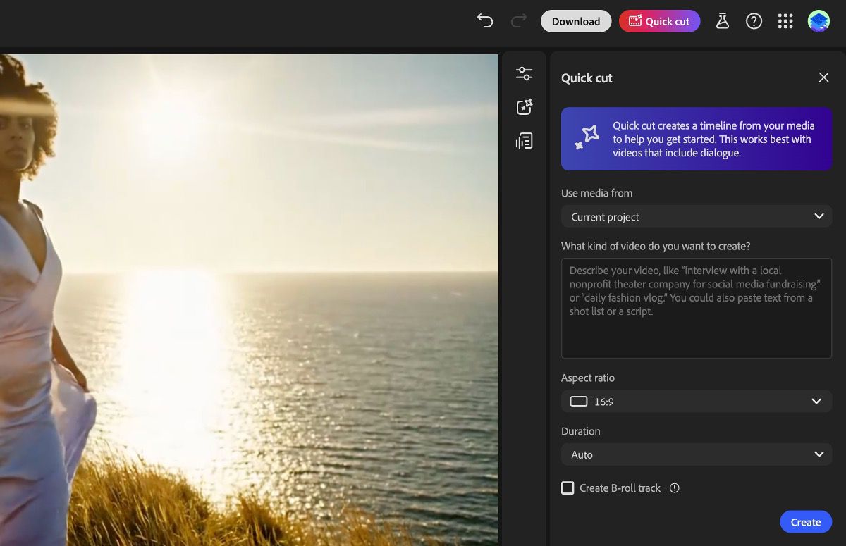
Task: Expand the Use media from dropdown
Action: pyautogui.click(x=697, y=217)
